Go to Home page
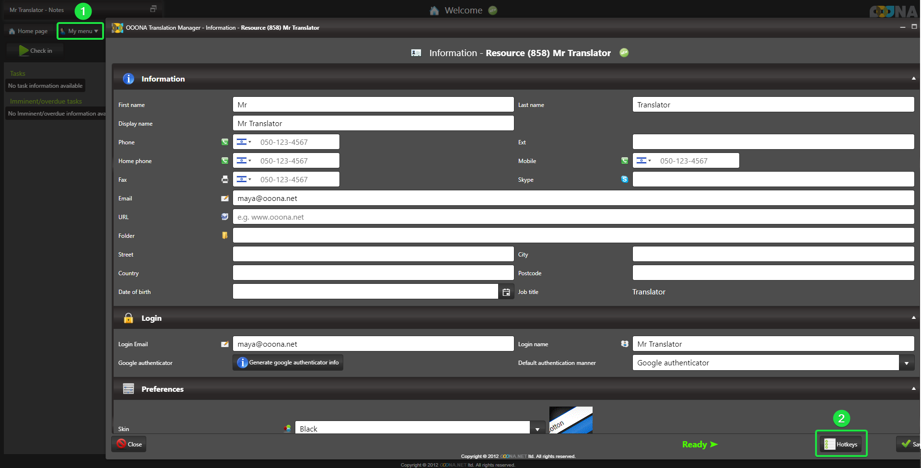Screen dimensions: 921x468 click(29, 31)
